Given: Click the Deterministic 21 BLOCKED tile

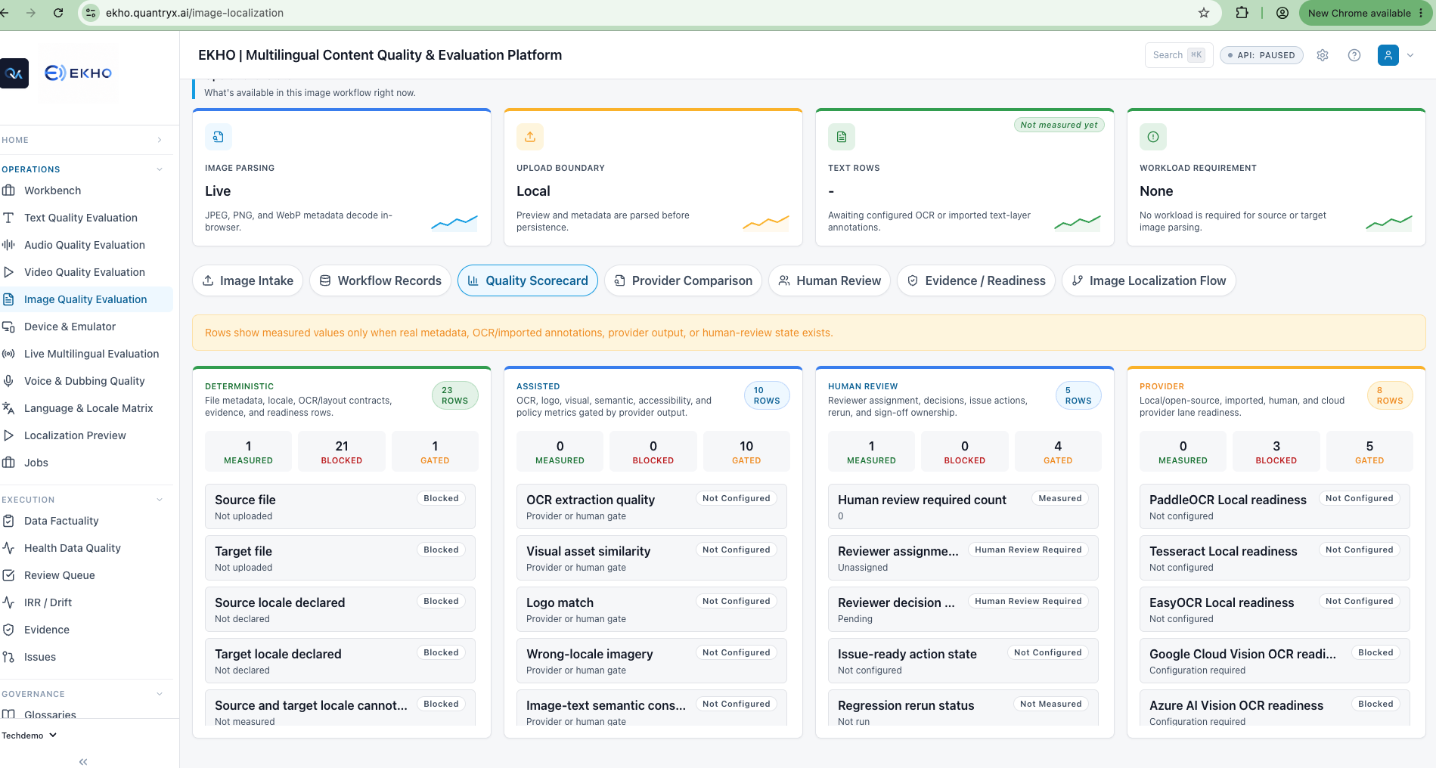Looking at the screenshot, I should (342, 451).
